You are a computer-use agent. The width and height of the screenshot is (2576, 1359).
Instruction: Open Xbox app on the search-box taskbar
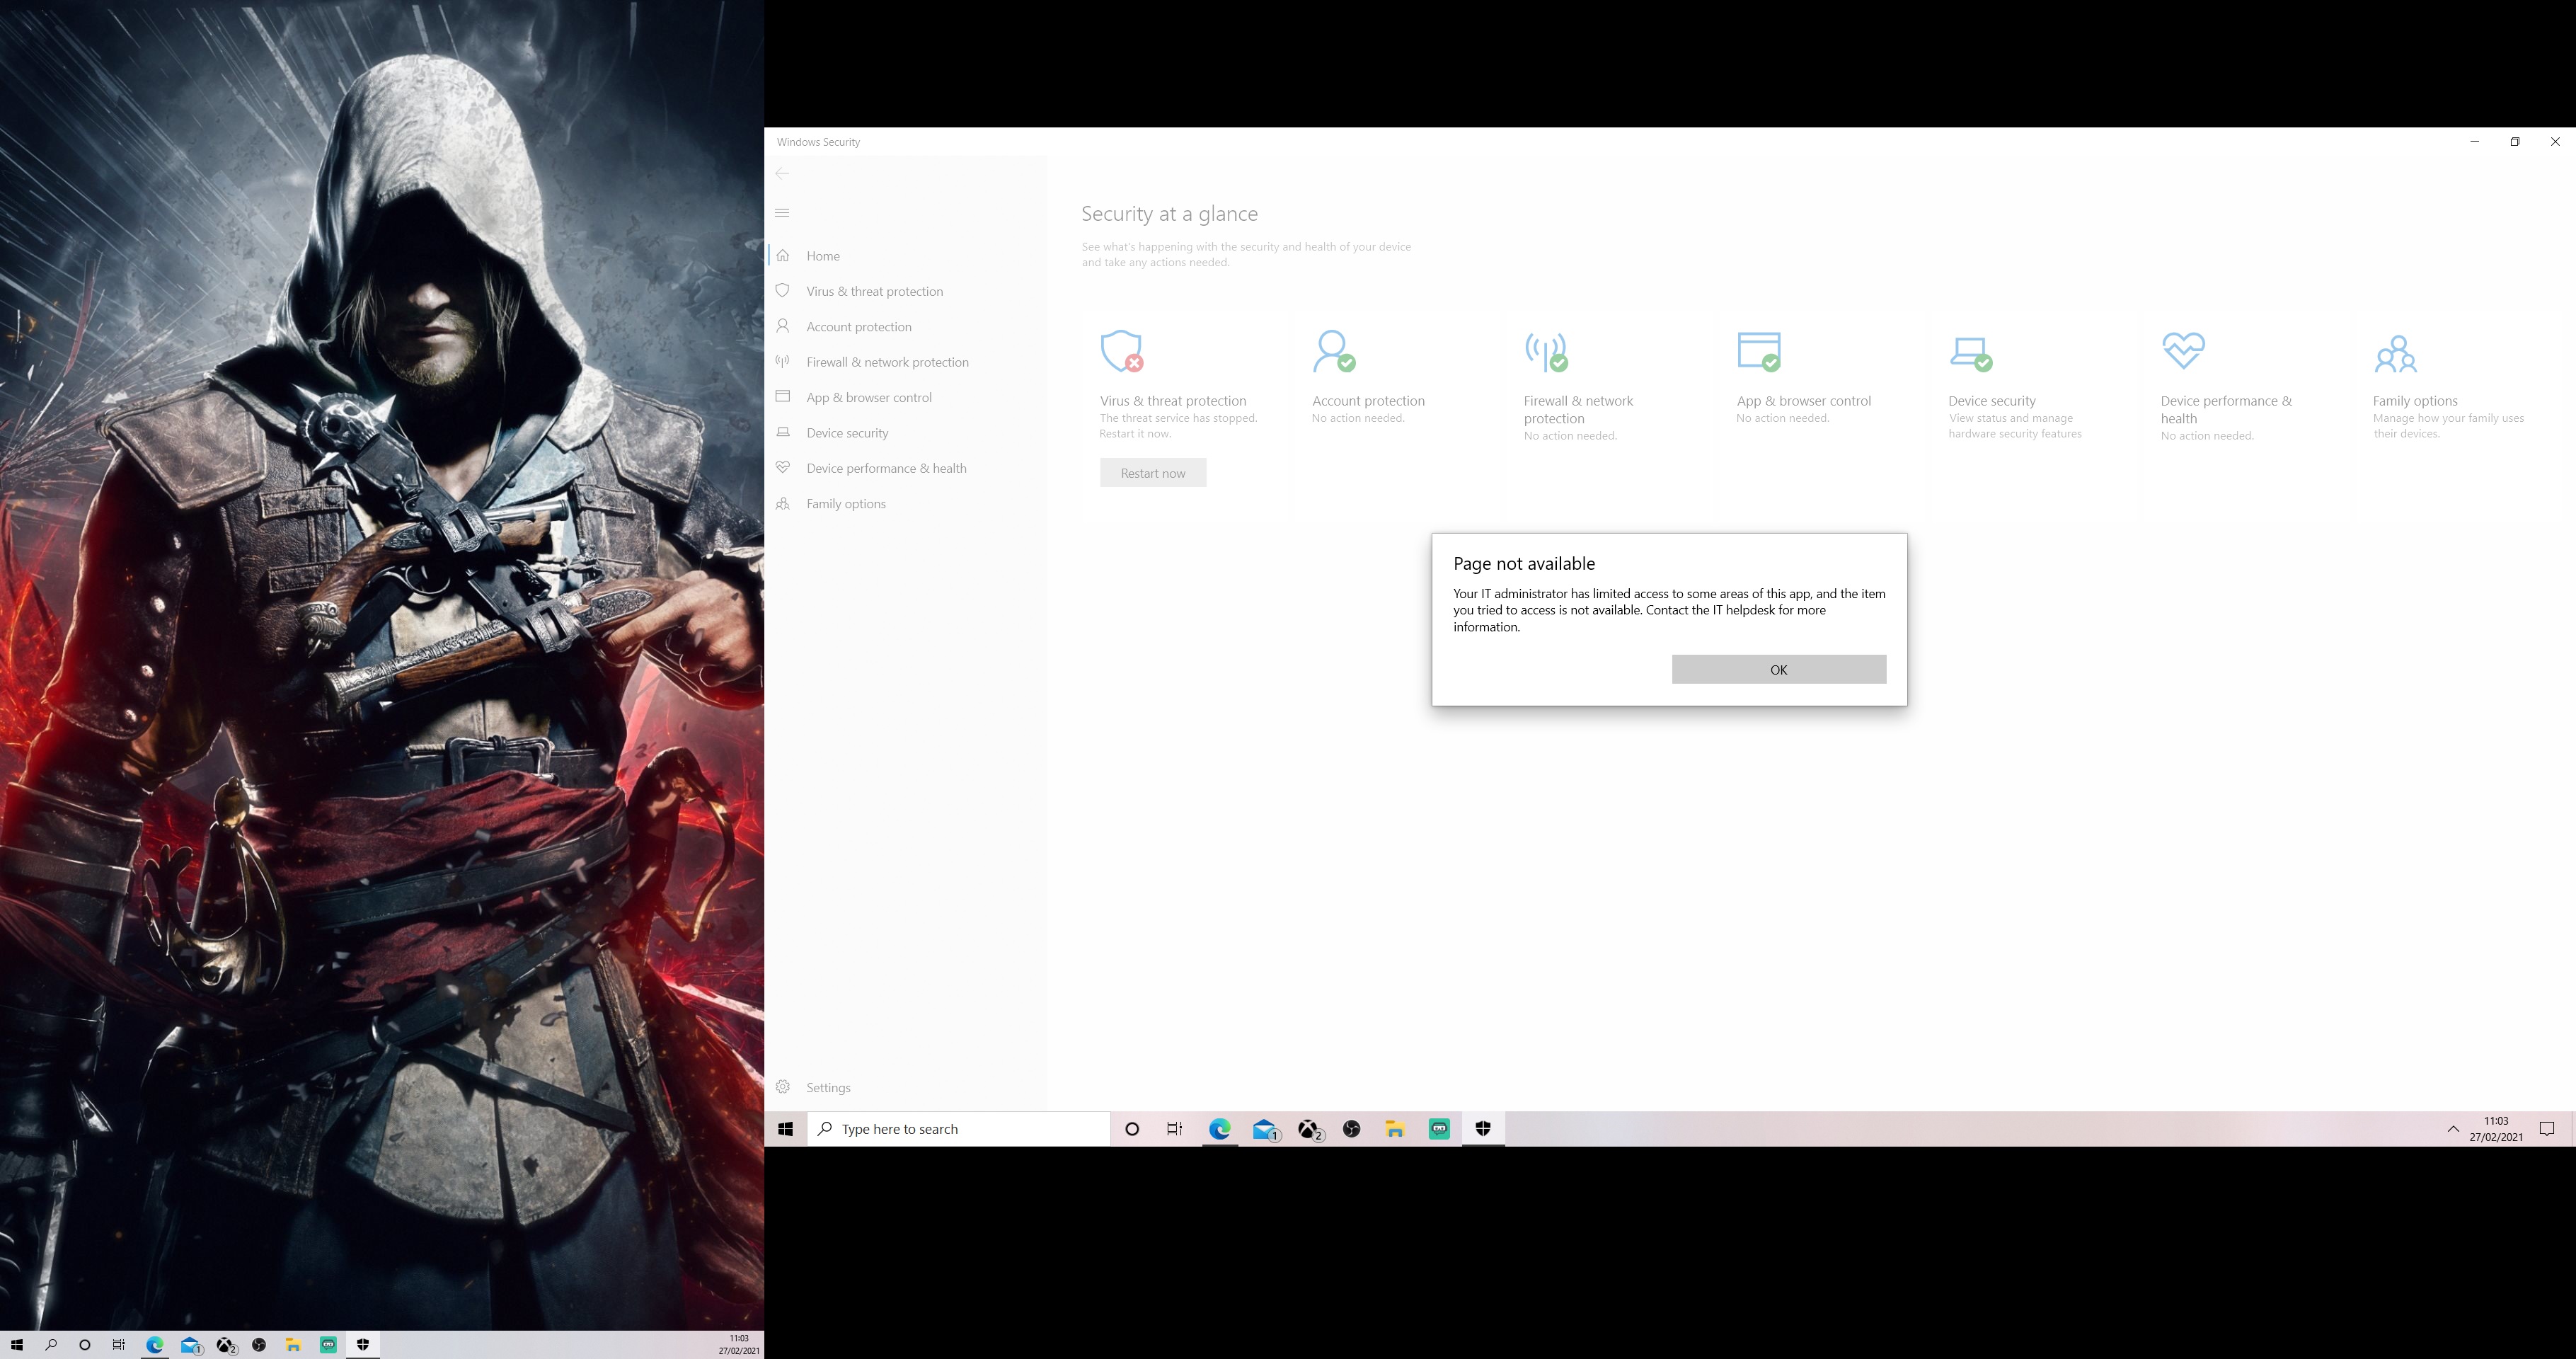point(1309,1129)
